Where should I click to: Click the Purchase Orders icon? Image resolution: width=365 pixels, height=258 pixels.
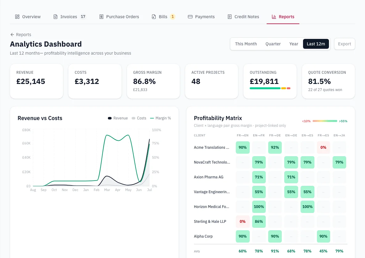(x=101, y=17)
